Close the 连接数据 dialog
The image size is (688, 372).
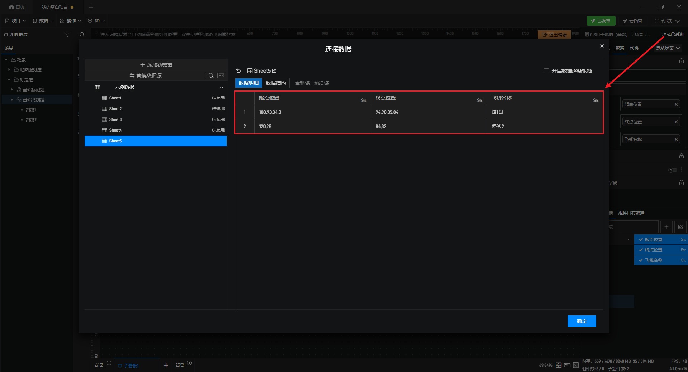pos(602,46)
